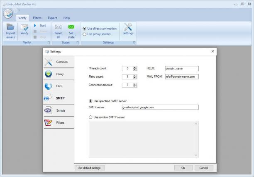Expand the Settings group dialog launcher
Screen dimensions: 254x177
coord(134,43)
